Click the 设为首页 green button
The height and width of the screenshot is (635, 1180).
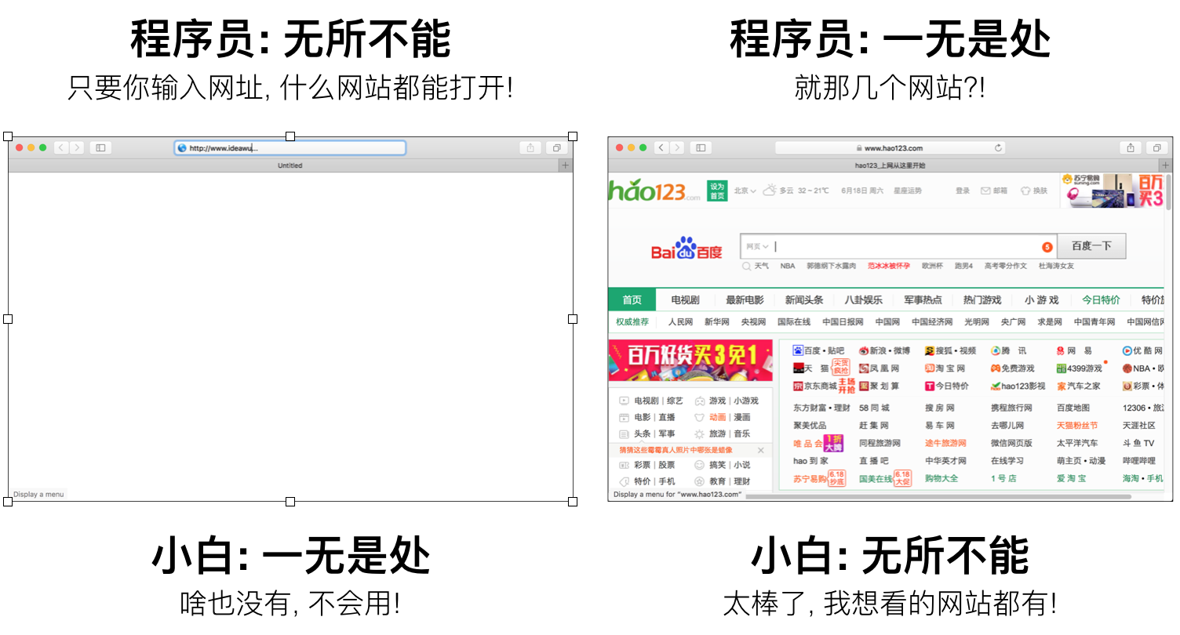(x=717, y=191)
